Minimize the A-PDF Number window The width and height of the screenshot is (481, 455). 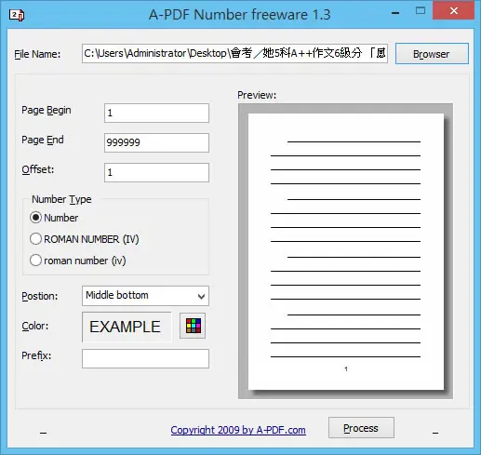click(395, 13)
